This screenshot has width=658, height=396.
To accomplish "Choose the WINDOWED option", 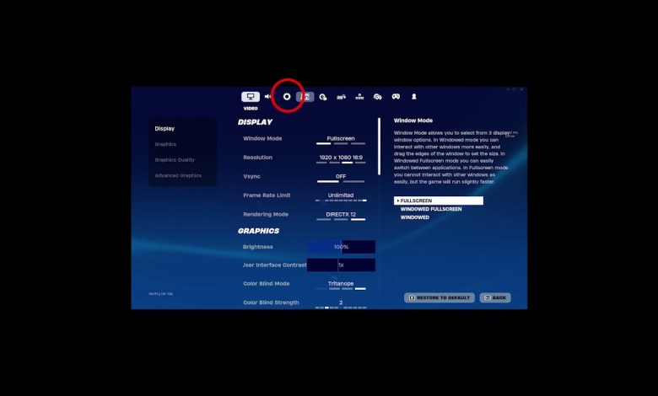I will 414,217.
